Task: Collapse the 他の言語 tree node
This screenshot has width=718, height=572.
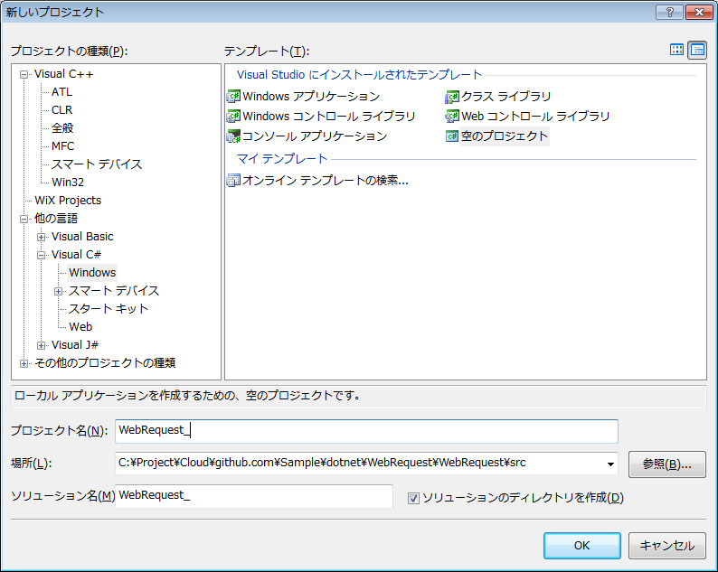Action: tap(24, 219)
